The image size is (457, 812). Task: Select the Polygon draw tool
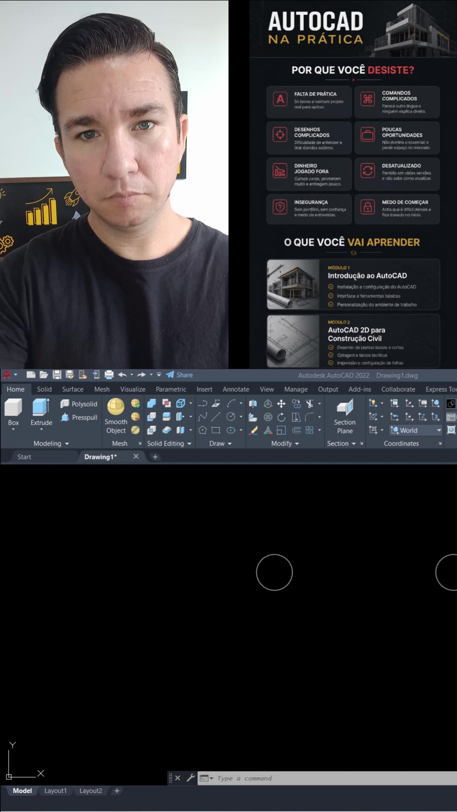(x=203, y=430)
